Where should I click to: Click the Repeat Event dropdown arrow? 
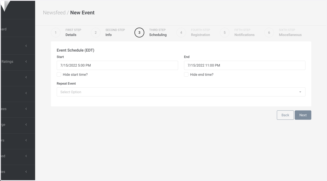pos(300,92)
